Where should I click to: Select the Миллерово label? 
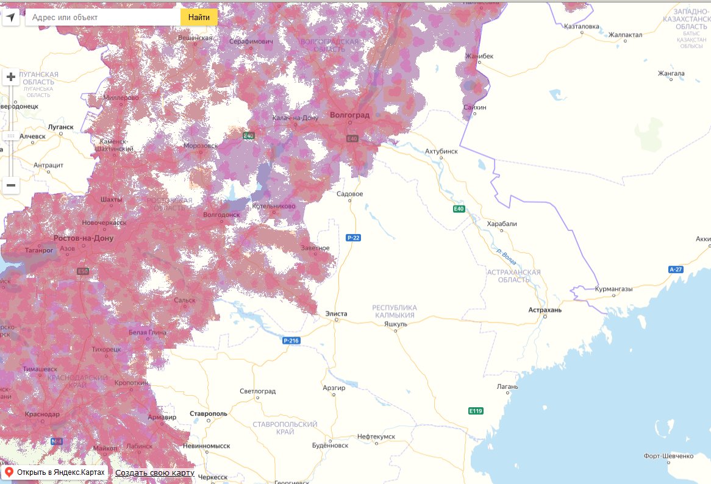tap(121, 98)
